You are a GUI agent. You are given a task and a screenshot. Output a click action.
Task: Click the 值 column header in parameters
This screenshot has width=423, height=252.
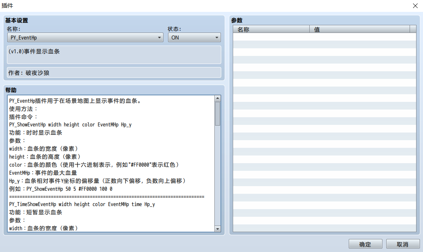click(359, 29)
